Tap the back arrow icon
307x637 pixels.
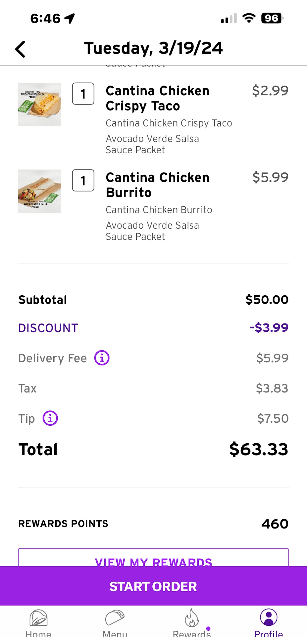20,49
